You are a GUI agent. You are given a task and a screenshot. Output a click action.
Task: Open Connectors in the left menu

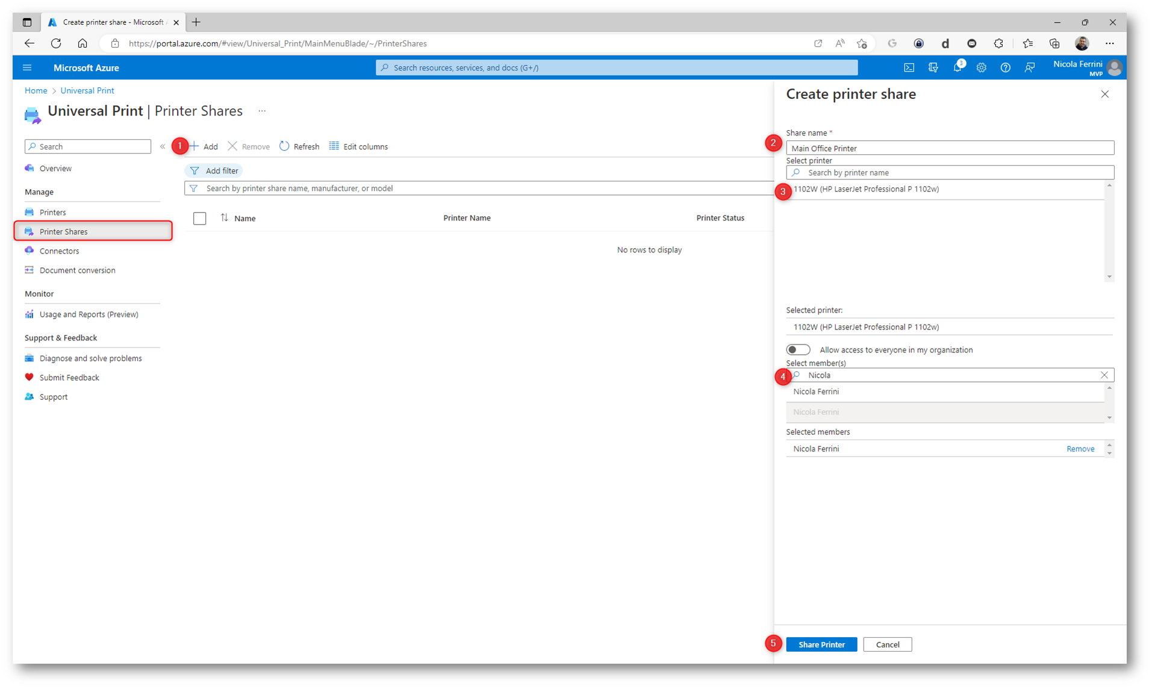(59, 251)
